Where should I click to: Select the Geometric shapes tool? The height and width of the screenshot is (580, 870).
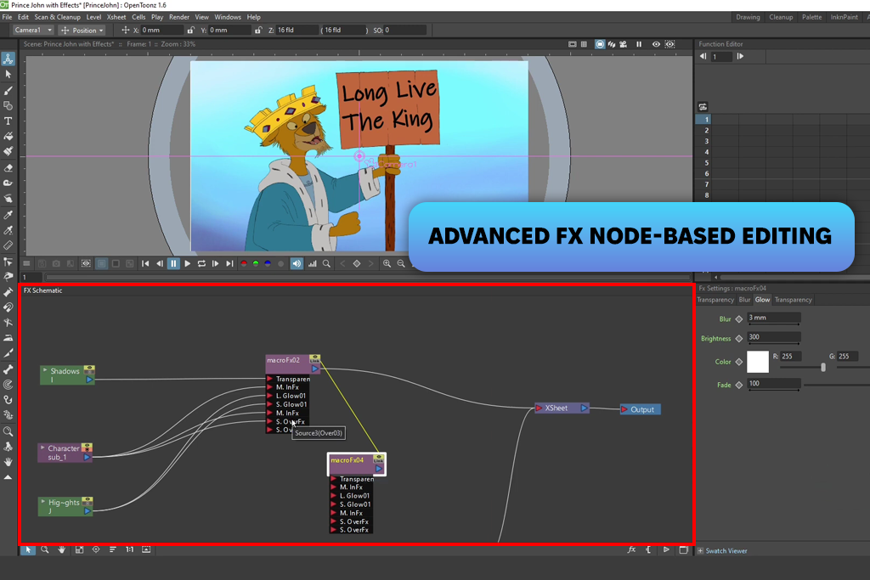point(8,105)
